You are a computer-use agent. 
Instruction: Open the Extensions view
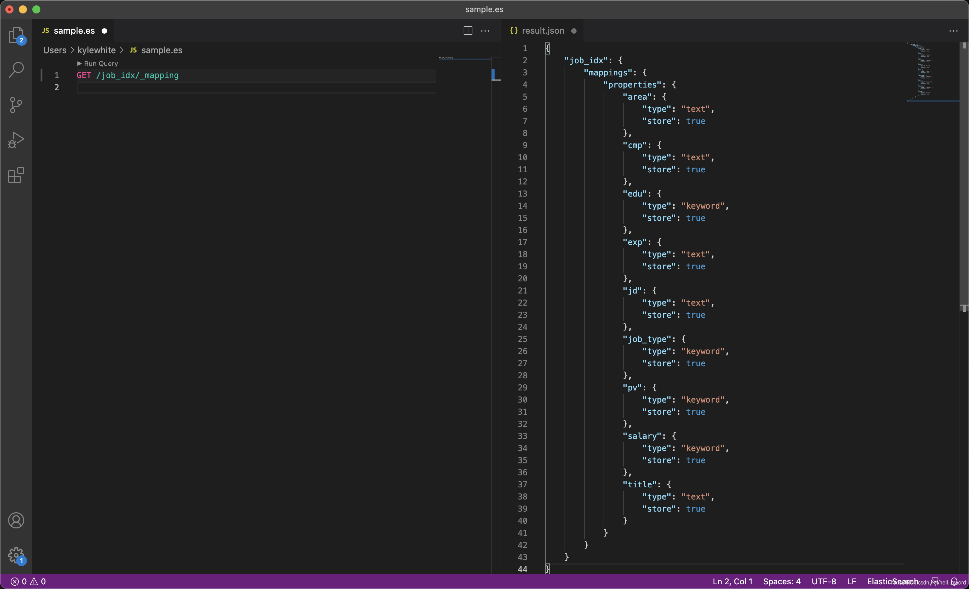(x=16, y=175)
